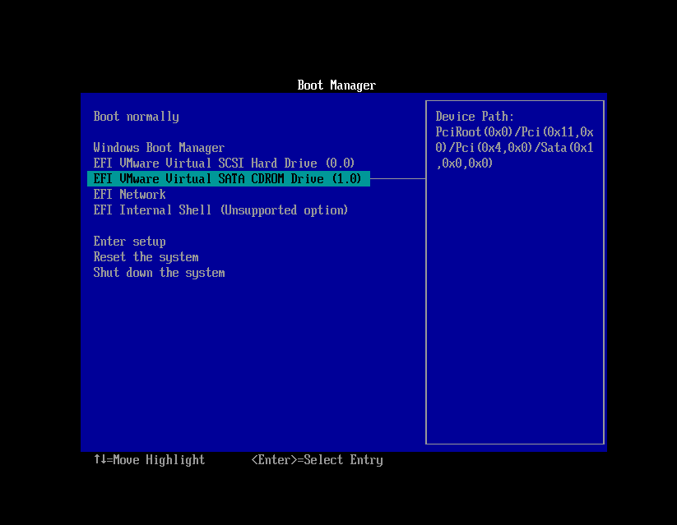Click the PciRoot(0x0)/Pci(0x11,0x device path line
677x525 pixels.
click(514, 132)
